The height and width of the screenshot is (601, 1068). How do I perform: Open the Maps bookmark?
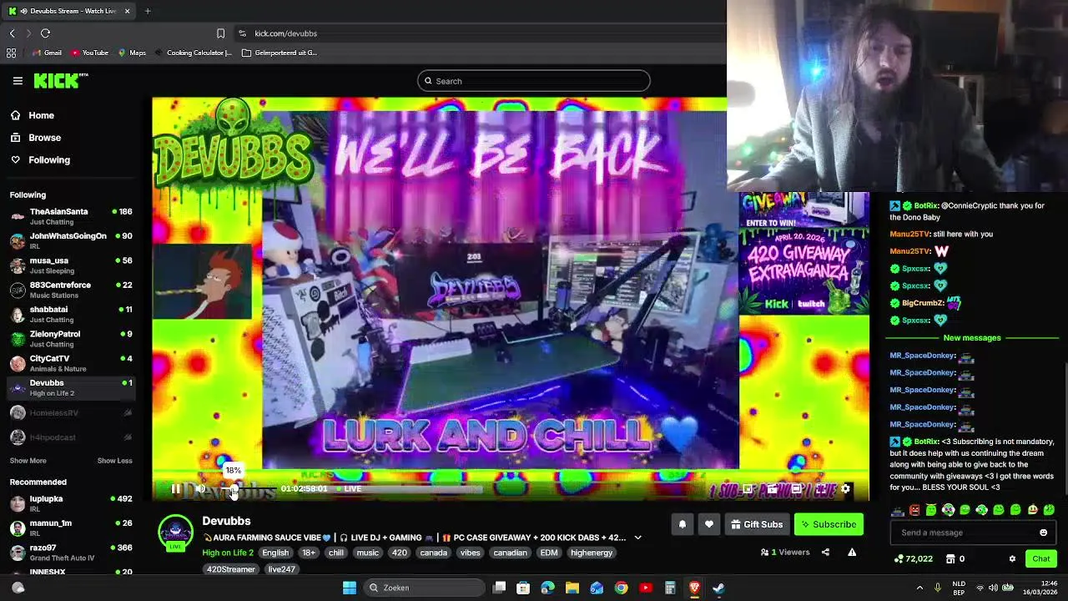point(132,53)
